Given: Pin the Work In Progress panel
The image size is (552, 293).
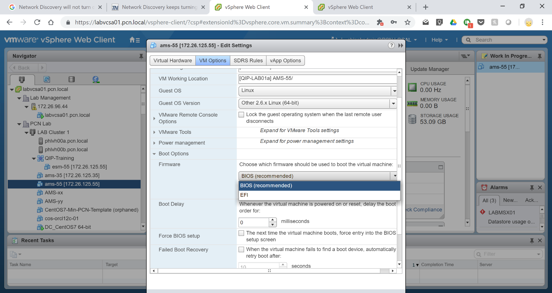Looking at the screenshot, I should click(540, 56).
